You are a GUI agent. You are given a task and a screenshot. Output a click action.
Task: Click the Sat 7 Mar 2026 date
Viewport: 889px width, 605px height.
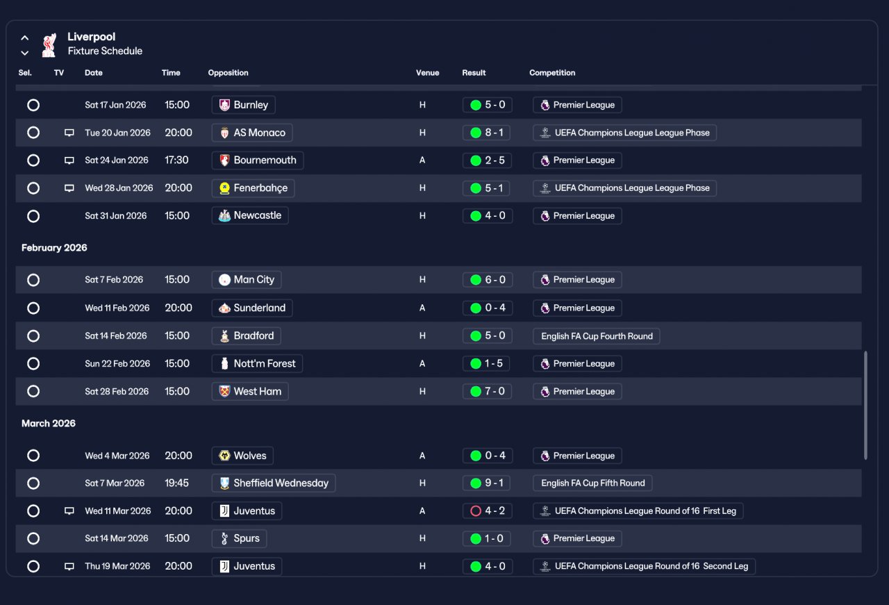[x=115, y=483]
